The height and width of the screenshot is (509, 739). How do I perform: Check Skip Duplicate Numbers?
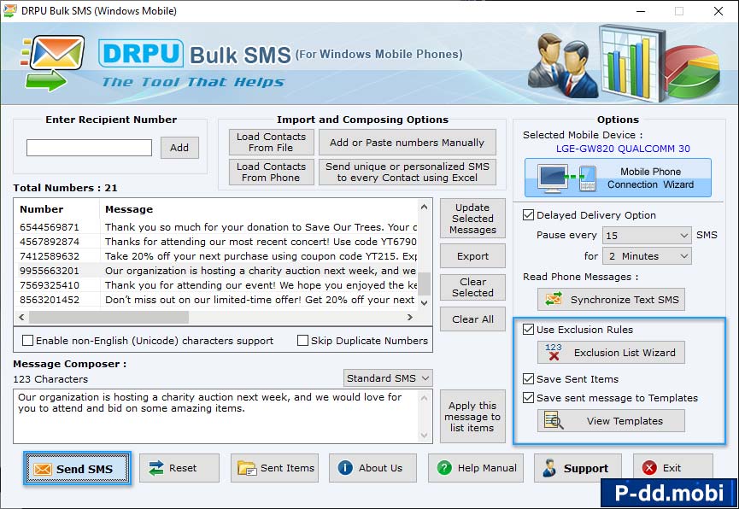(x=303, y=340)
